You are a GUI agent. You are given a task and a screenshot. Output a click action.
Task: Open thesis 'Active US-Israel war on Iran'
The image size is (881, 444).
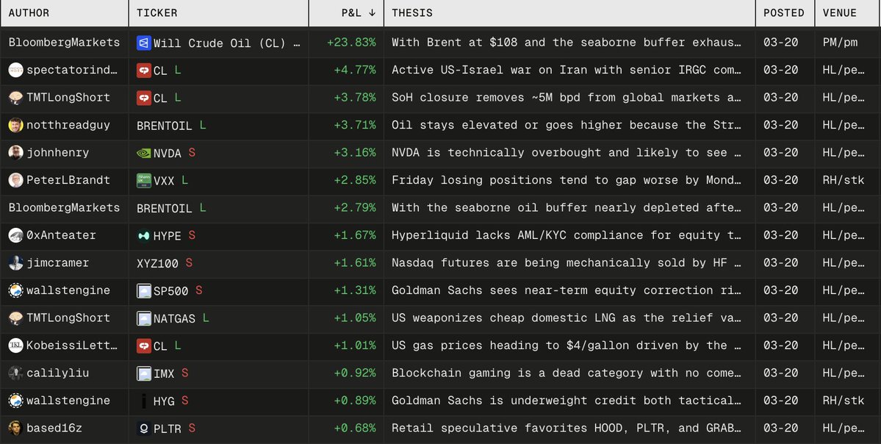(x=566, y=71)
